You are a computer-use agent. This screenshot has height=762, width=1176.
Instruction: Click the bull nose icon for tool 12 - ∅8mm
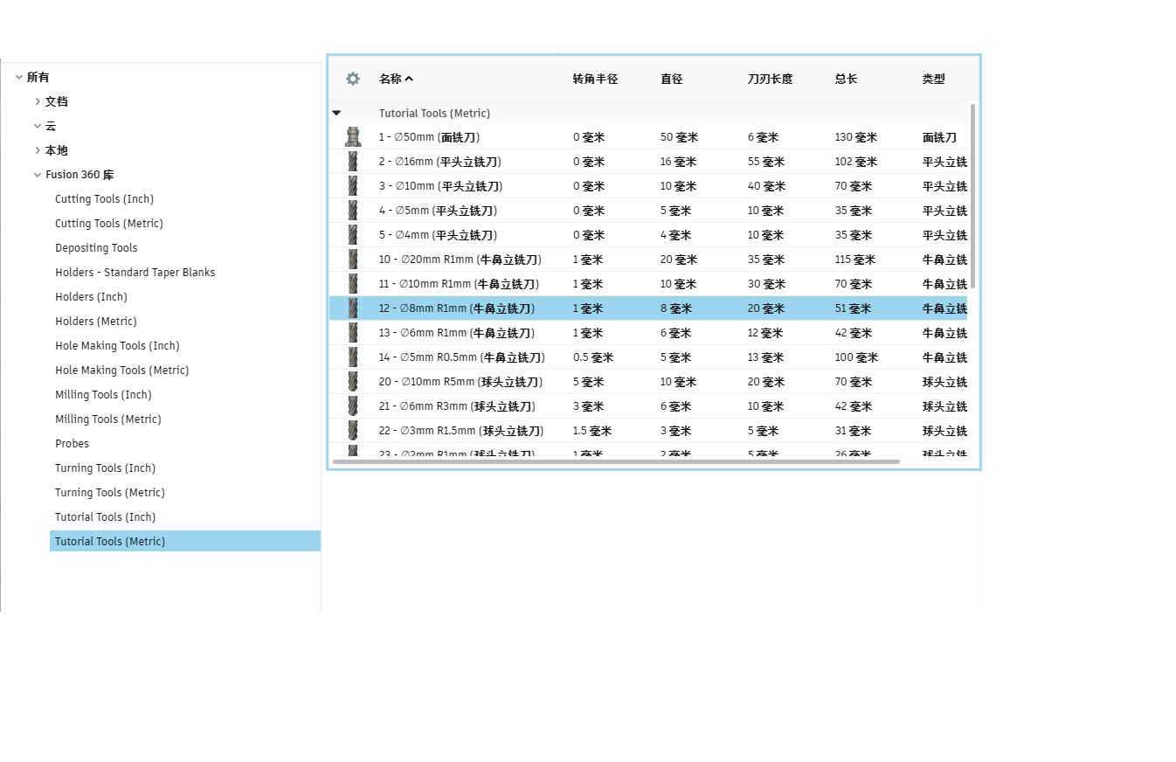[353, 308]
